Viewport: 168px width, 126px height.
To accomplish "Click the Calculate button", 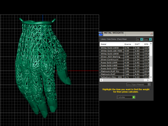I will (x=126, y=97).
